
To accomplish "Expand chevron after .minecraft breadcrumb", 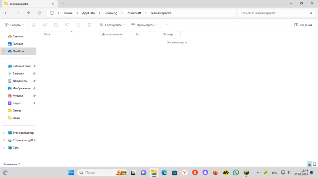I will point(146,13).
